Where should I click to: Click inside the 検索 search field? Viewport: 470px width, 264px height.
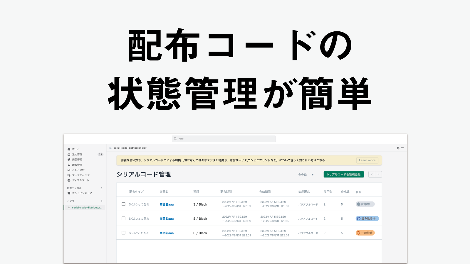click(224, 138)
